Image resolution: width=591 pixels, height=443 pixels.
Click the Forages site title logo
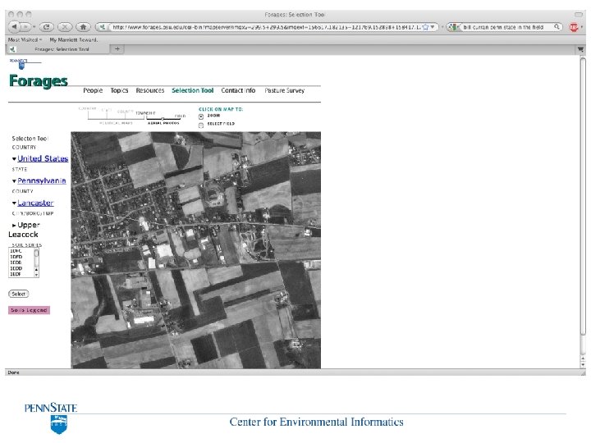click(39, 81)
